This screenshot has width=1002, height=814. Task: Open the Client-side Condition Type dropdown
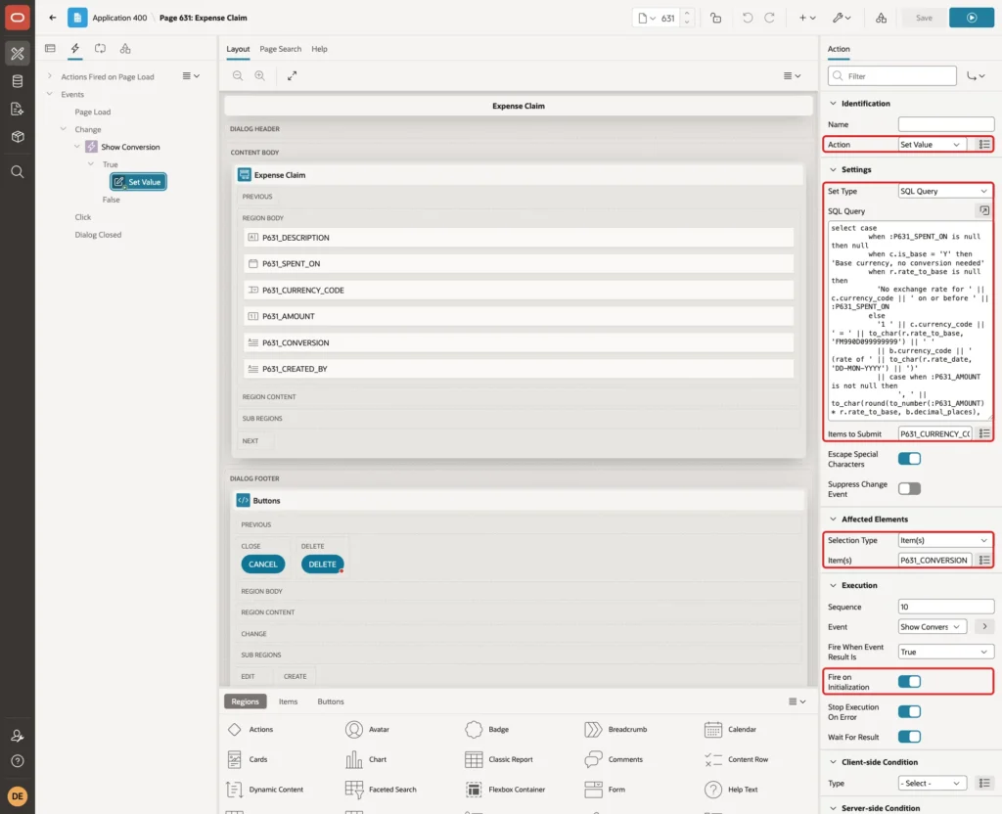[x=933, y=784]
